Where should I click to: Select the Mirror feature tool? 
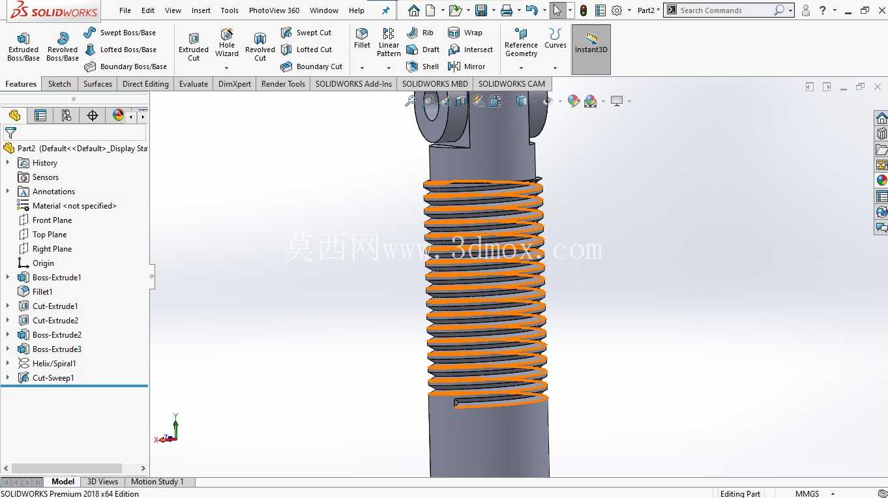point(467,66)
